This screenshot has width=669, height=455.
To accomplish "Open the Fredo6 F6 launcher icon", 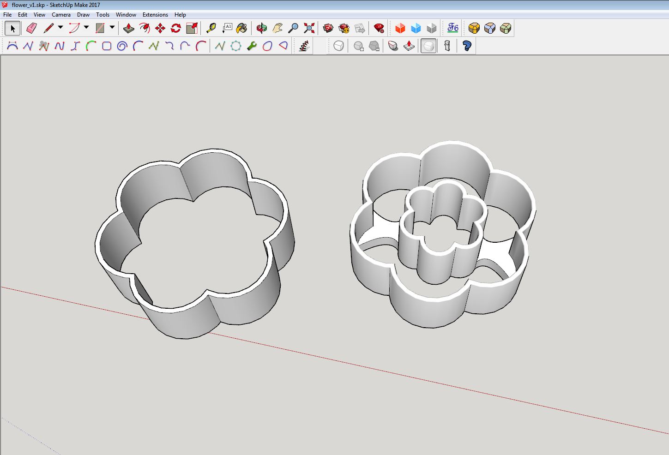I will point(453,29).
